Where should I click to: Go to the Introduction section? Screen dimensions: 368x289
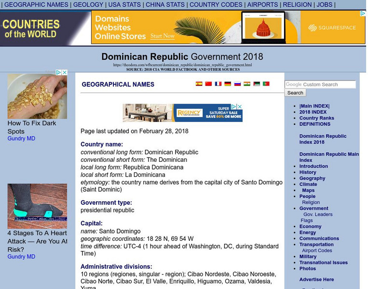pos(313,166)
